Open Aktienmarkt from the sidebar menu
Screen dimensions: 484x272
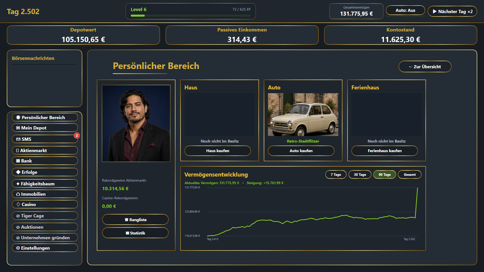tap(45, 150)
